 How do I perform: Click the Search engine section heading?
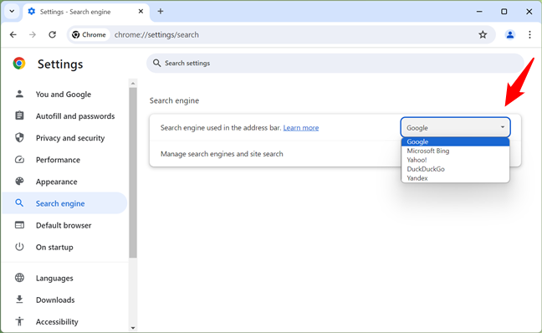(174, 100)
